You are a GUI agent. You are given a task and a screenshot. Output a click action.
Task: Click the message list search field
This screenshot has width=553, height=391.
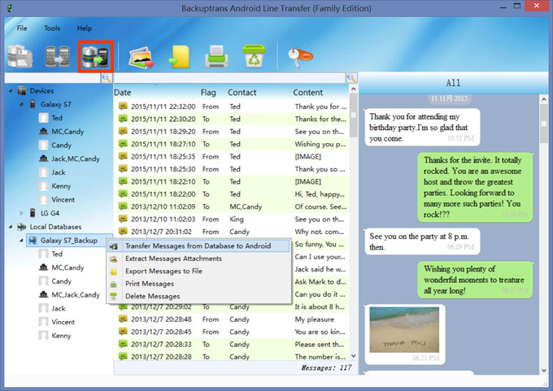click(x=230, y=78)
